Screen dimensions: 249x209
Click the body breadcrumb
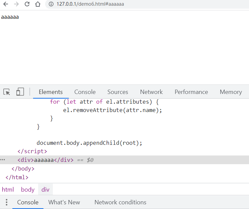click(28, 190)
